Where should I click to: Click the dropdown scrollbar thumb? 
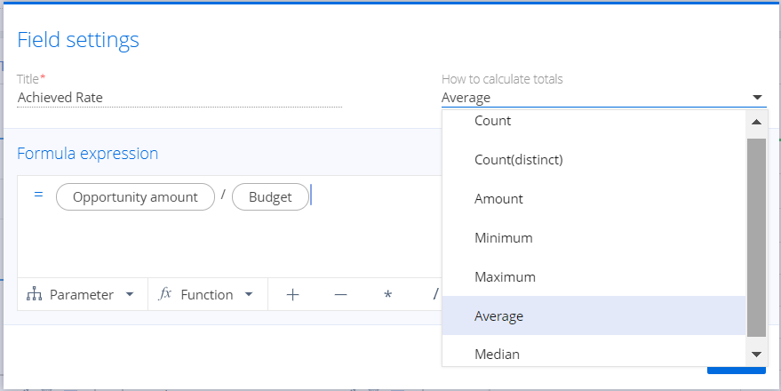pyautogui.click(x=757, y=238)
